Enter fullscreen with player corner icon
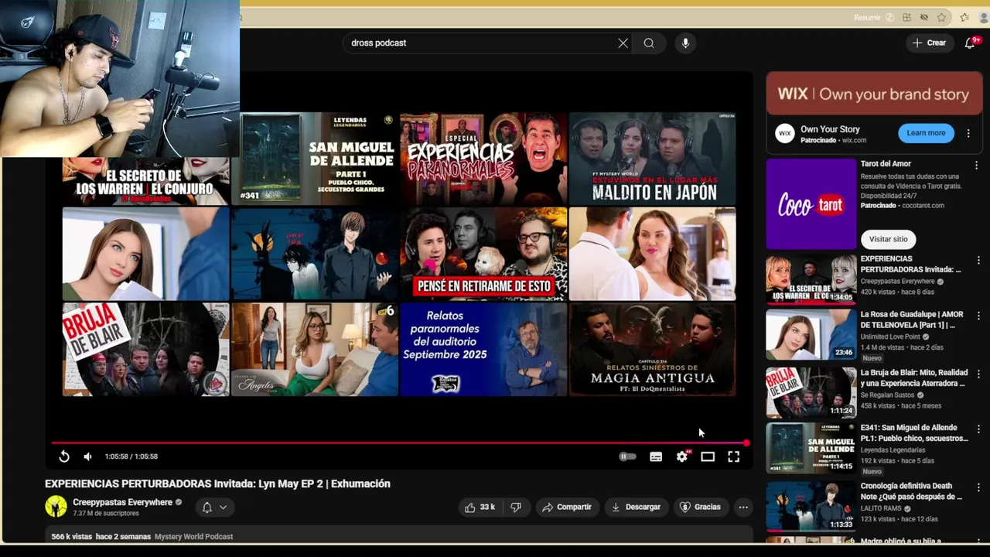 tap(733, 456)
